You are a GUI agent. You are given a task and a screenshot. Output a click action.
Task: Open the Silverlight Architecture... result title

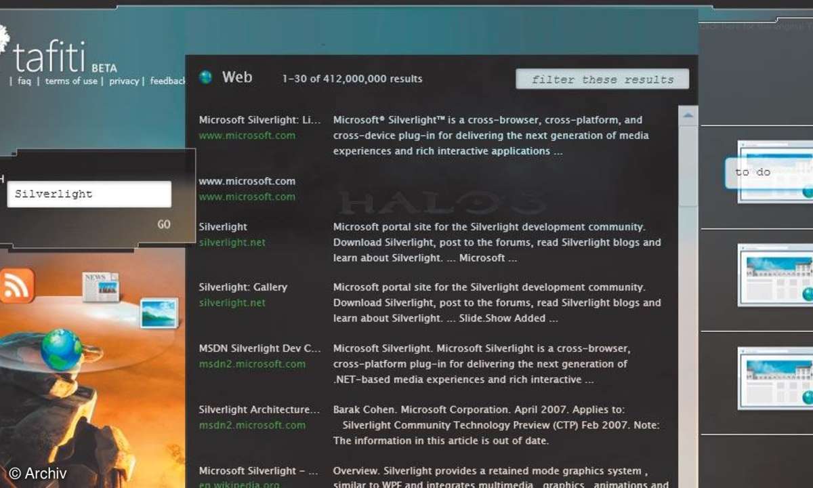259,410
